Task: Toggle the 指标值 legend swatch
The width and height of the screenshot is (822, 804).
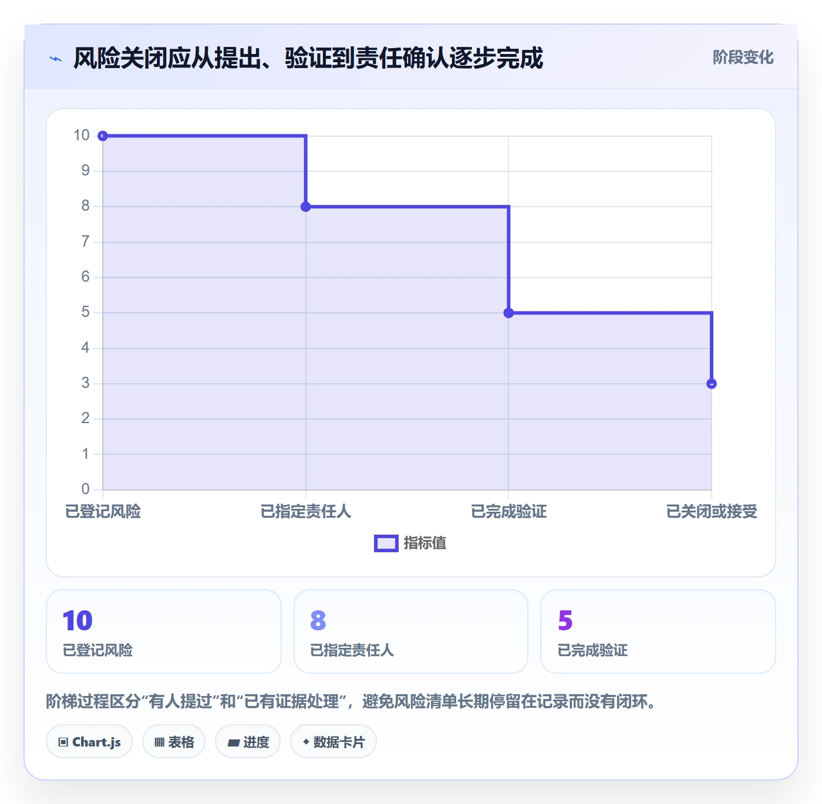Action: point(386,543)
